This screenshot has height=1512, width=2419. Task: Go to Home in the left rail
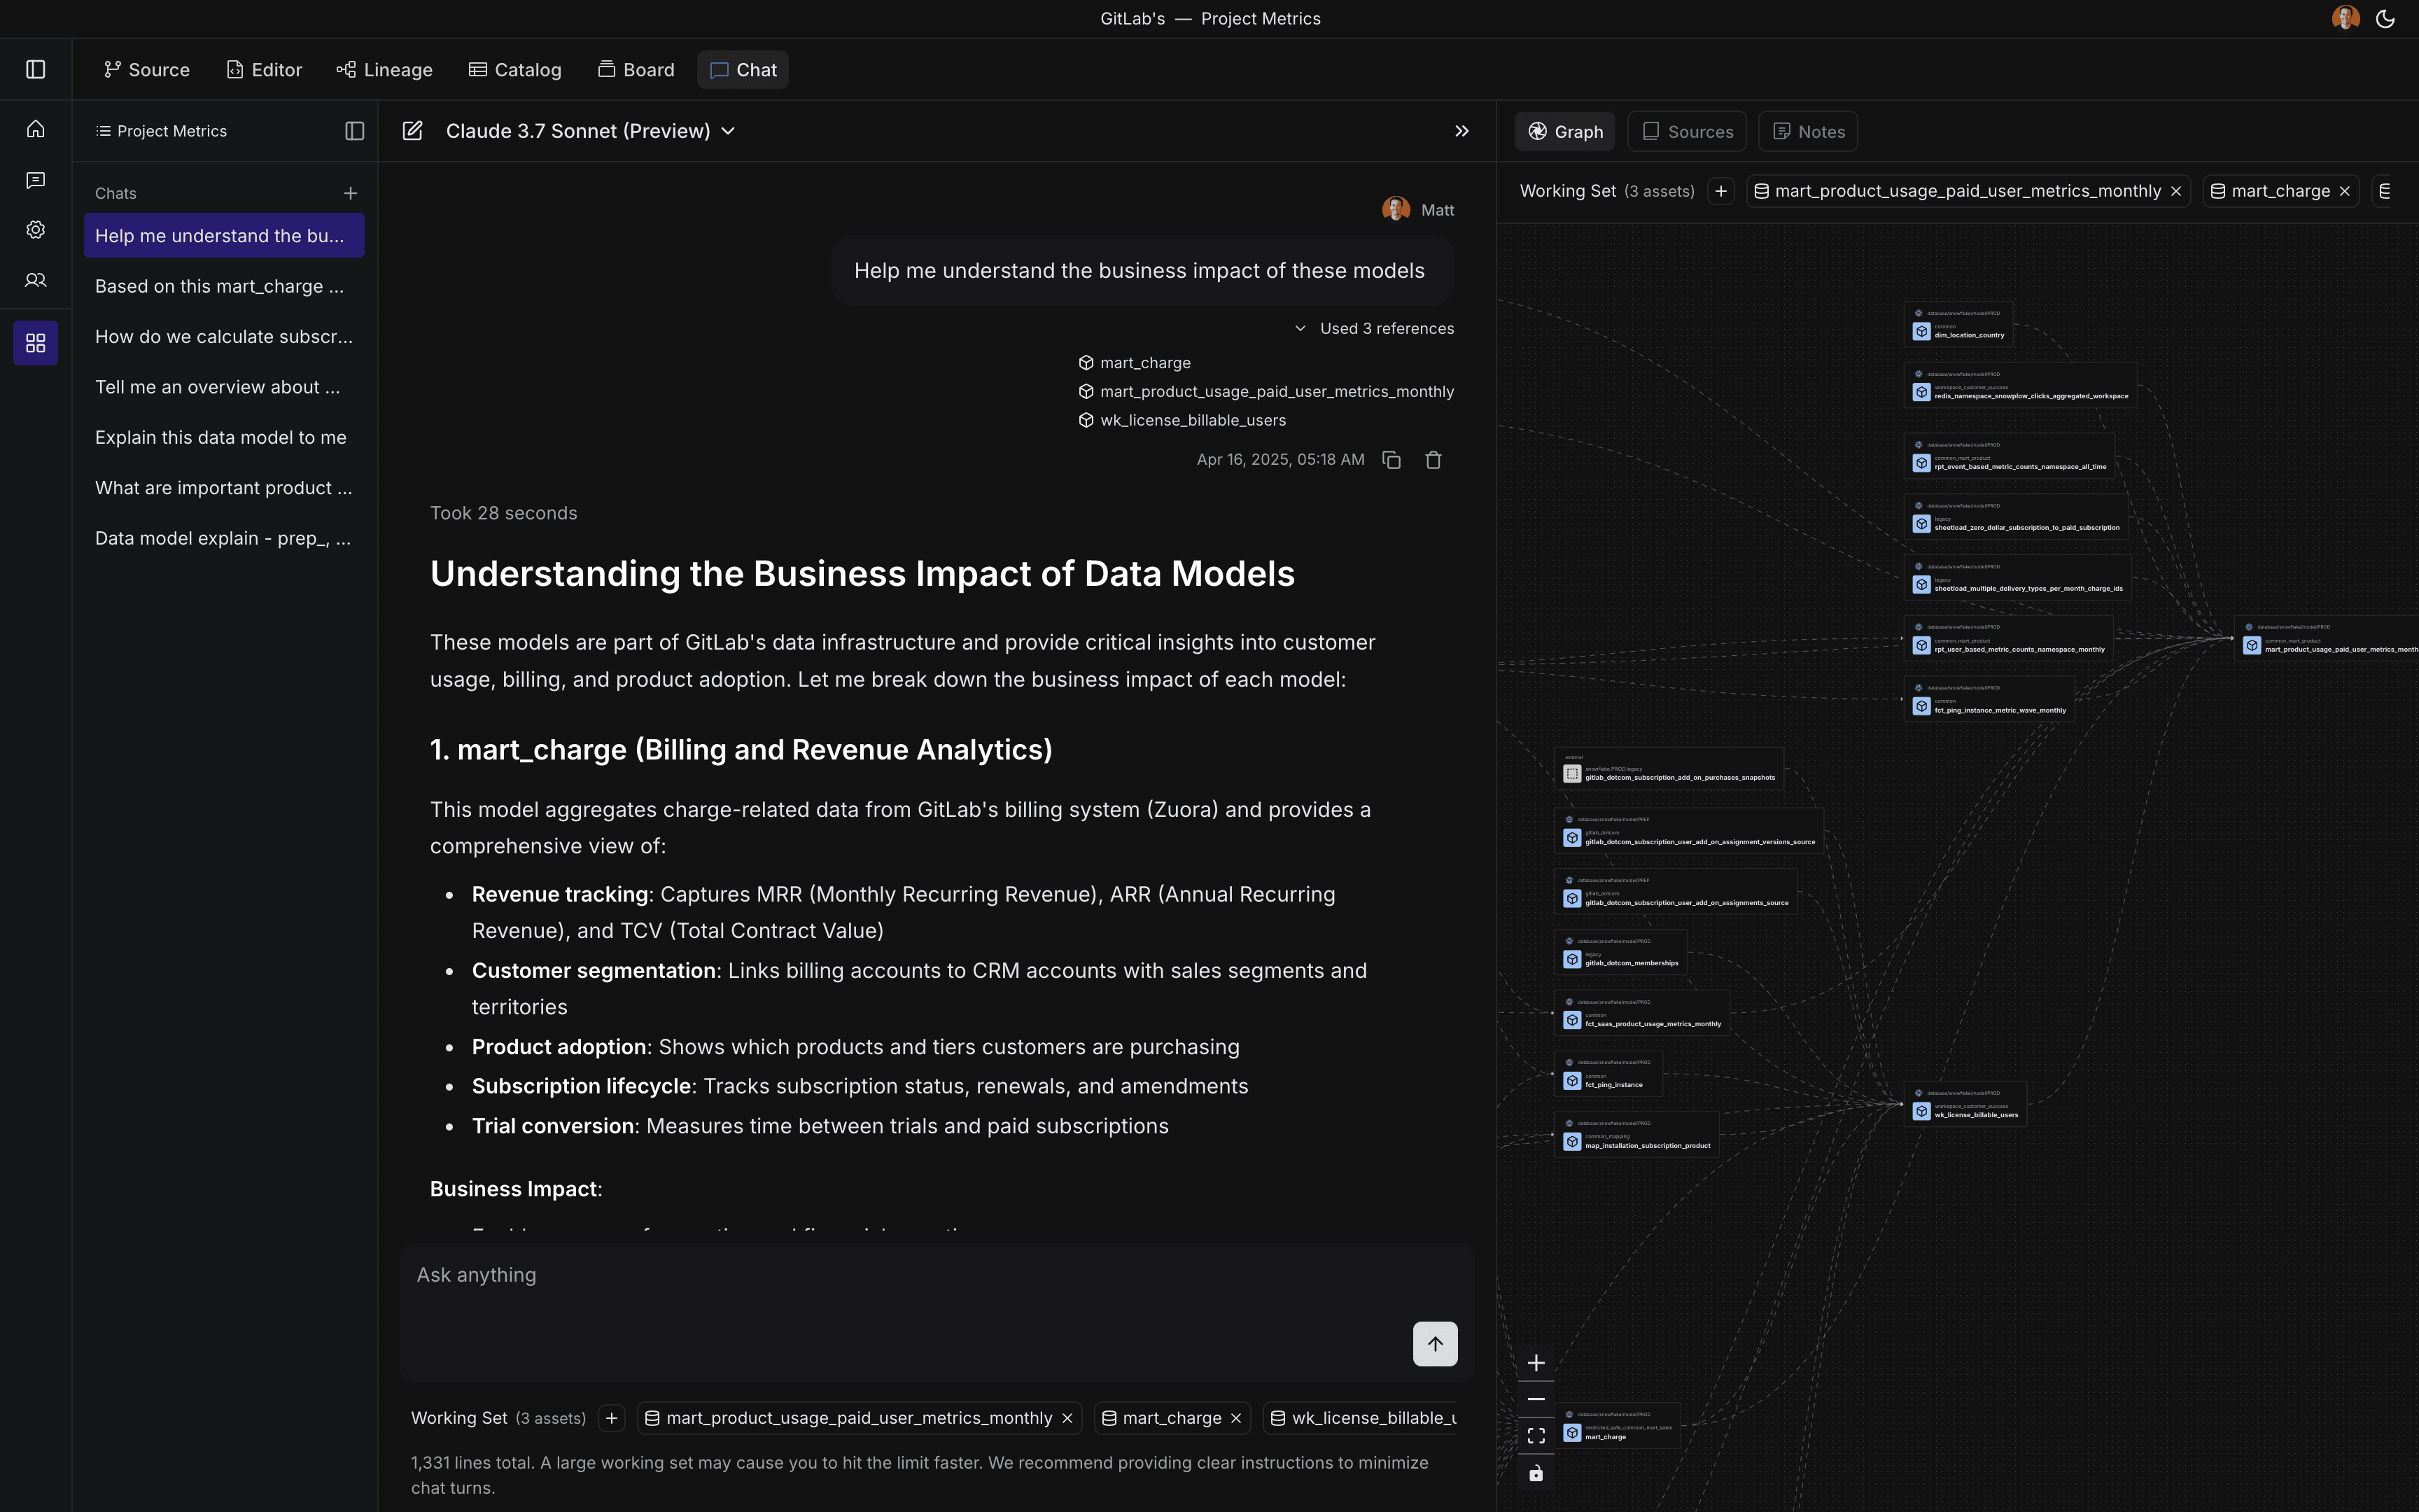point(36,129)
